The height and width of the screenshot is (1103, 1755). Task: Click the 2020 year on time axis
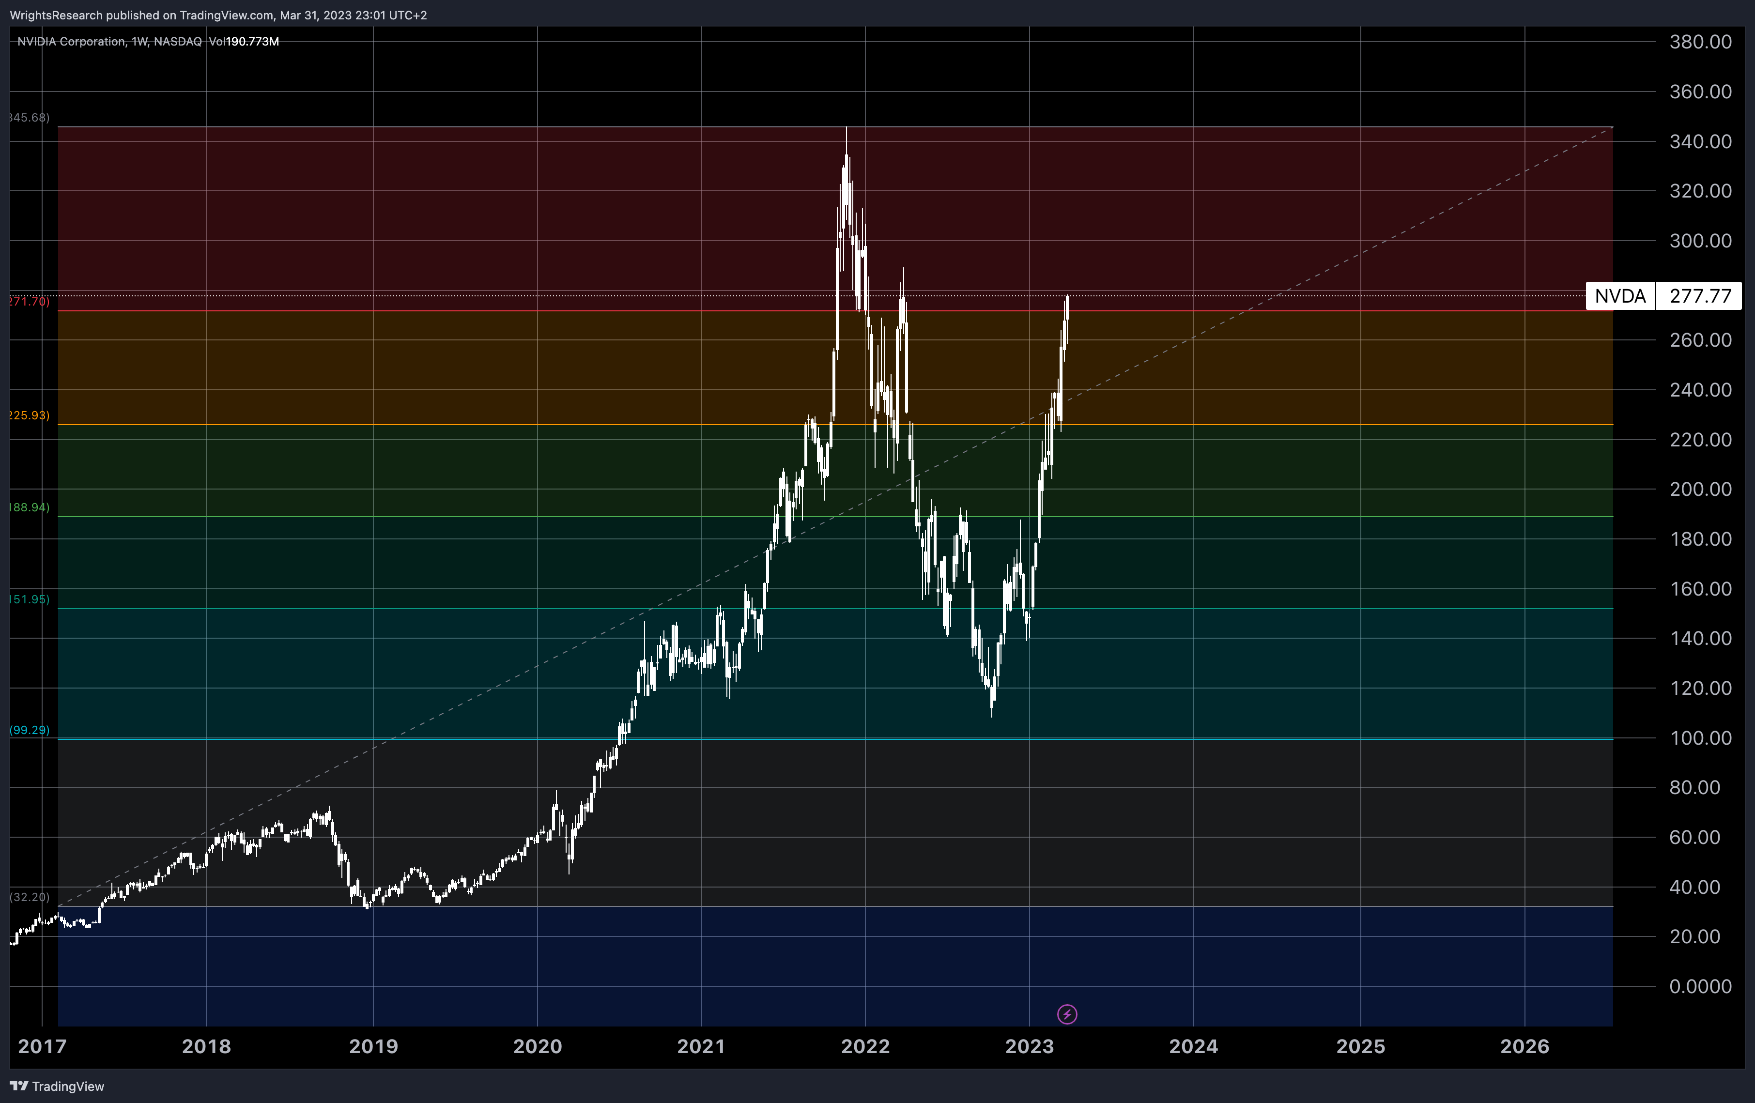coord(537,1047)
